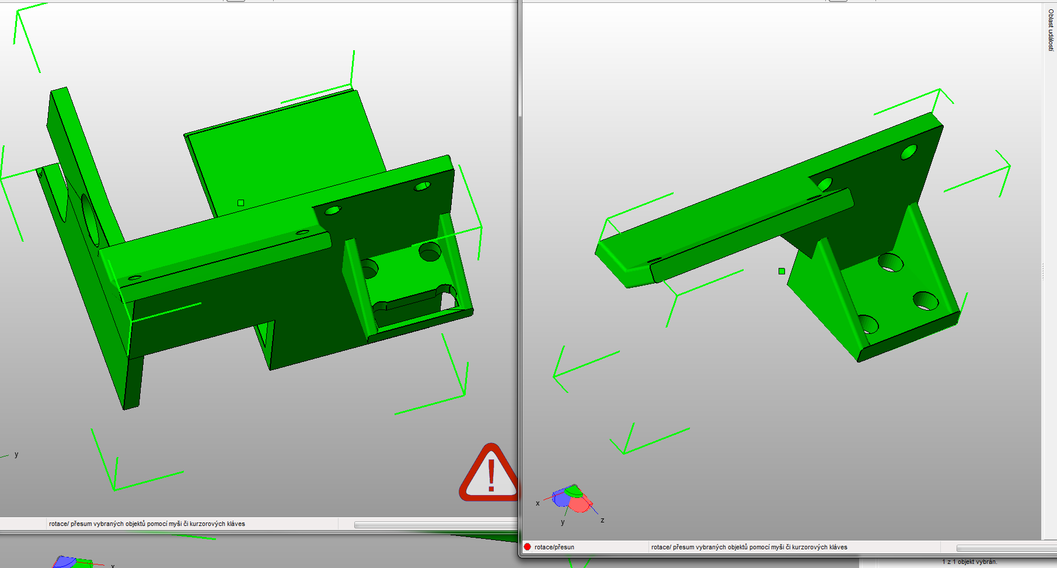Click the rotace/přesun mode label
This screenshot has width=1057, height=568.
coord(554,547)
